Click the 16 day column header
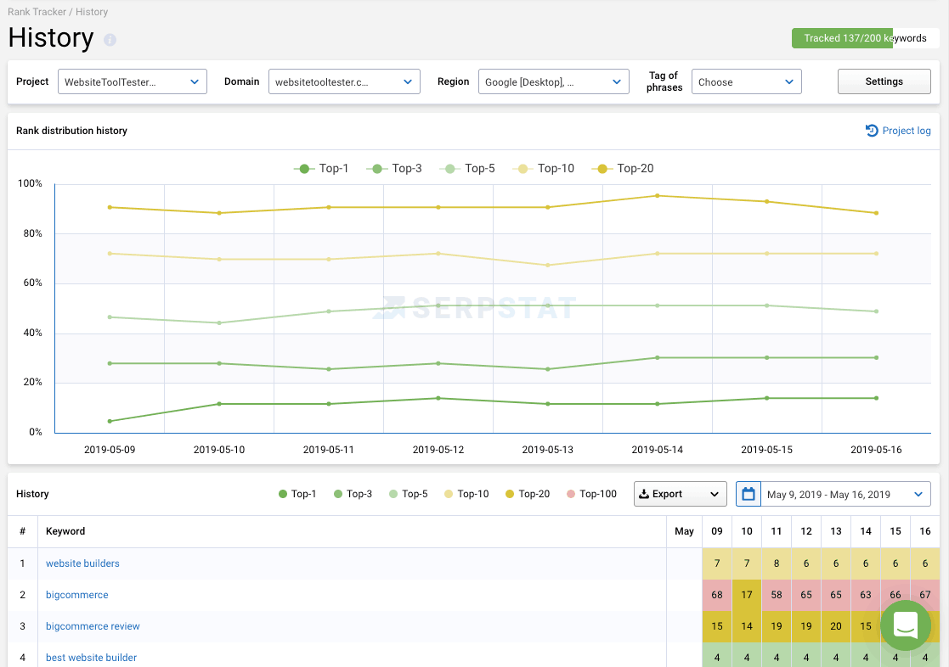 [925, 531]
